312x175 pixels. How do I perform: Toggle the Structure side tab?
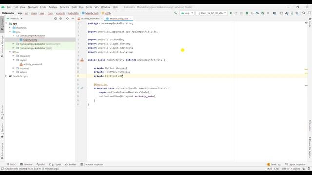(2, 111)
